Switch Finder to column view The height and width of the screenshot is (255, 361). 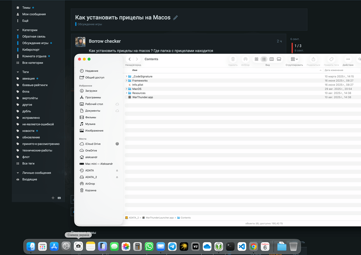(x=272, y=59)
